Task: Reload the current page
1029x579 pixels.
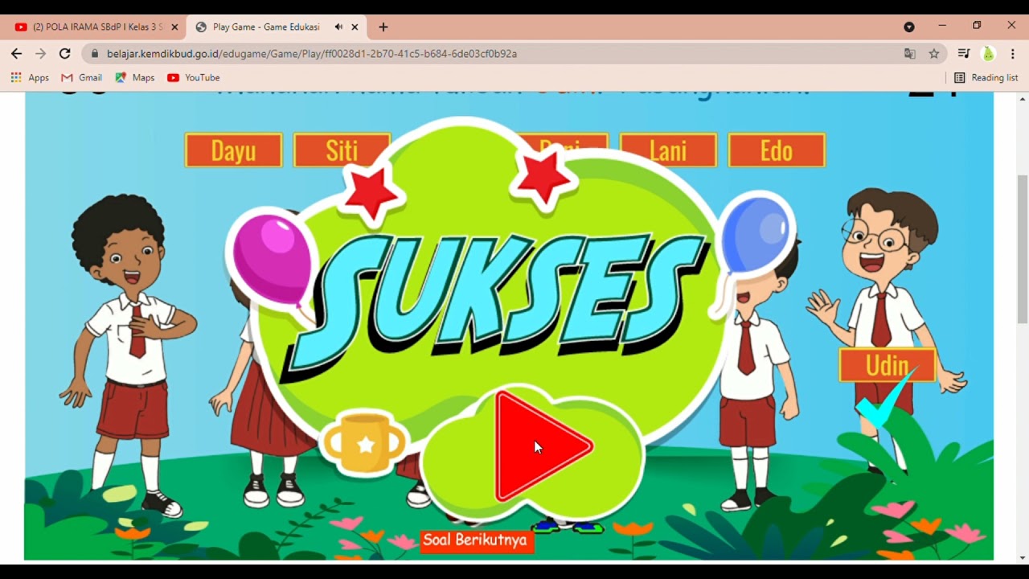Action: pos(65,54)
